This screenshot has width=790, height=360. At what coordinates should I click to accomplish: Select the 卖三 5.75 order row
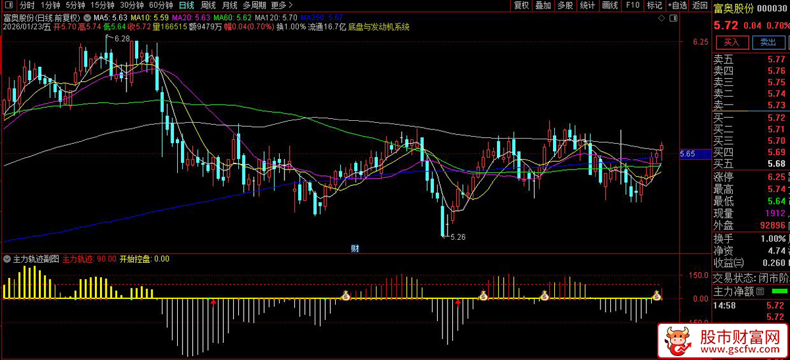[750, 83]
